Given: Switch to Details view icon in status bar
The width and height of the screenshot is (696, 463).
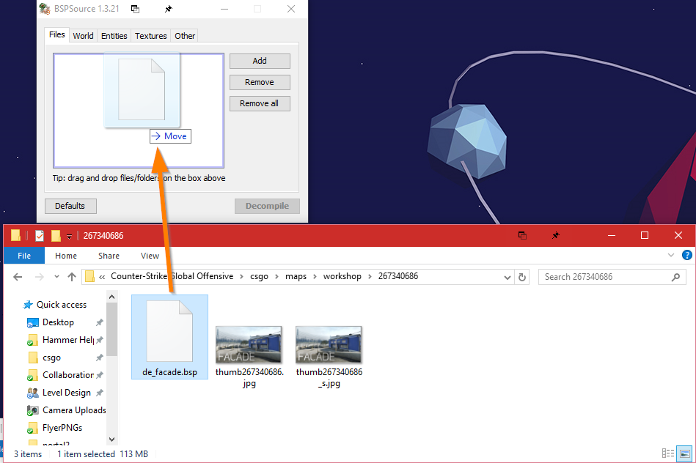Looking at the screenshot, I should (668, 453).
